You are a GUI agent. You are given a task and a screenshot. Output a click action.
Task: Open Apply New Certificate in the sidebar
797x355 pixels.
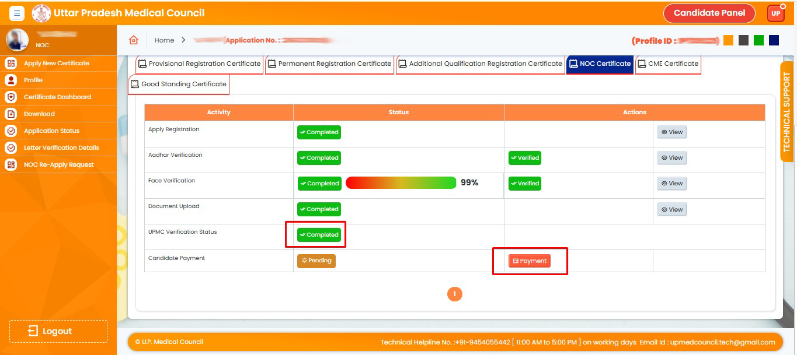56,63
